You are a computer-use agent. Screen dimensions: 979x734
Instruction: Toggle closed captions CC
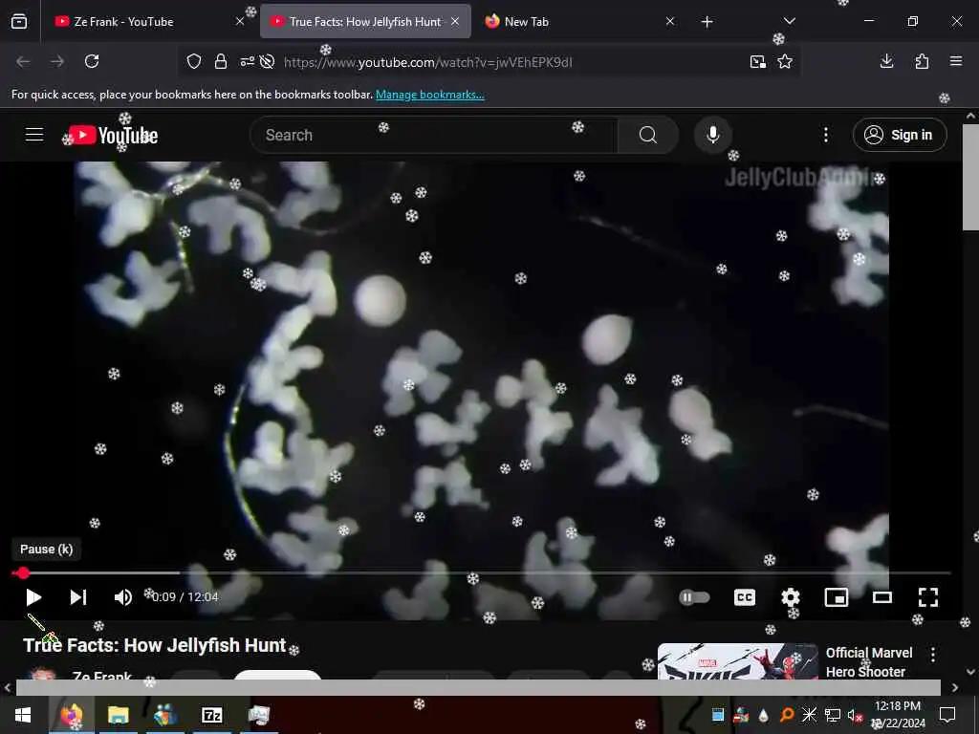point(745,598)
